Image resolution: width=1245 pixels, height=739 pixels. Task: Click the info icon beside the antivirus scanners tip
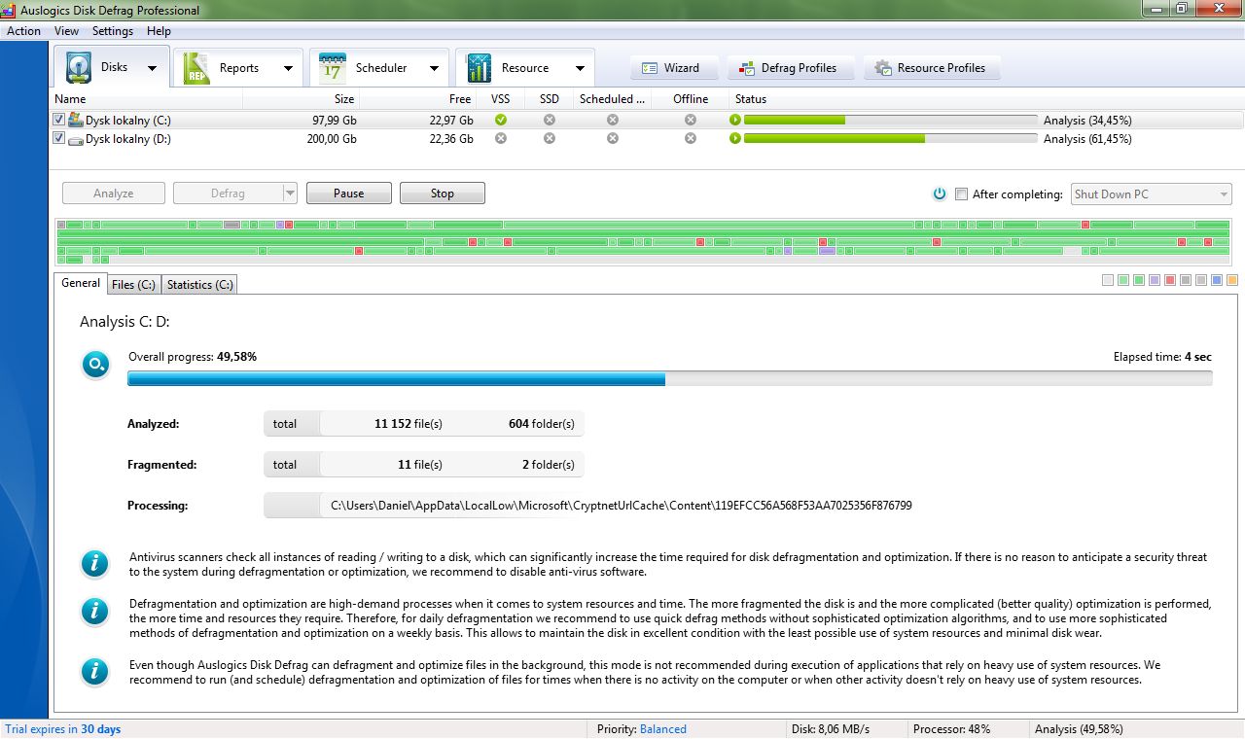(94, 564)
